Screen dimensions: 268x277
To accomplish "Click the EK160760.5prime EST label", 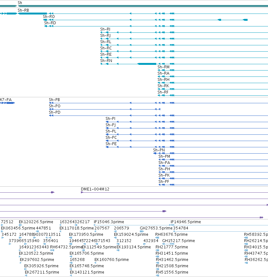I will click(x=111, y=260).
